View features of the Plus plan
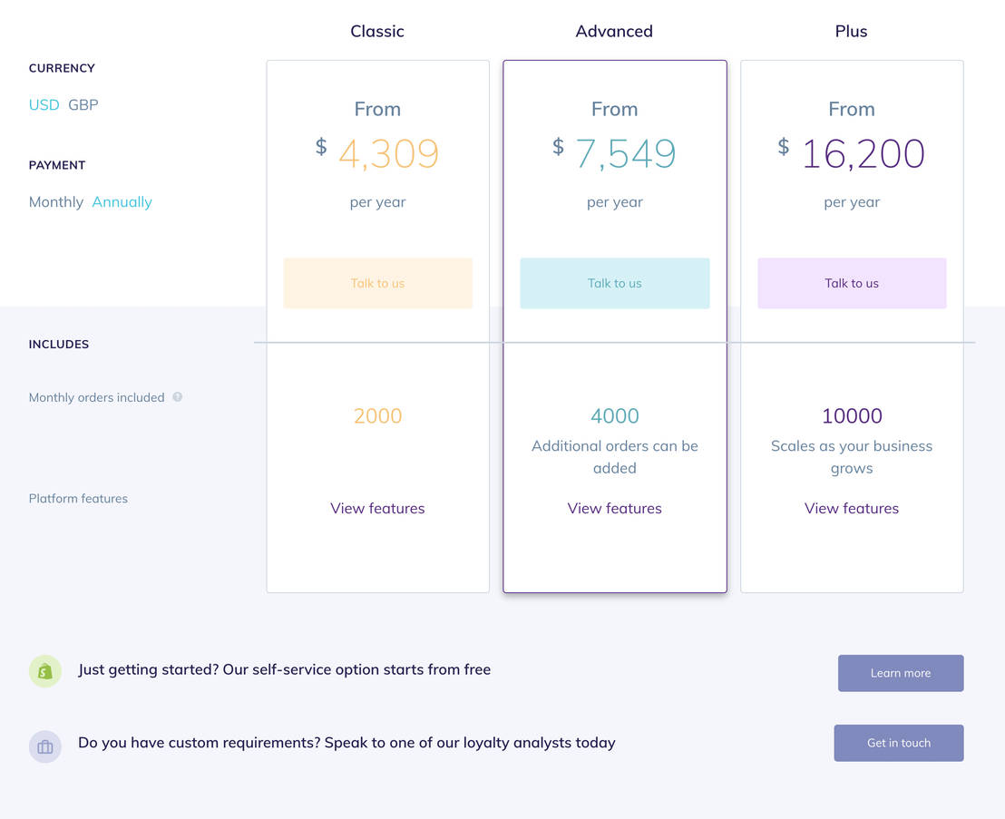Image resolution: width=1005 pixels, height=819 pixels. [851, 508]
